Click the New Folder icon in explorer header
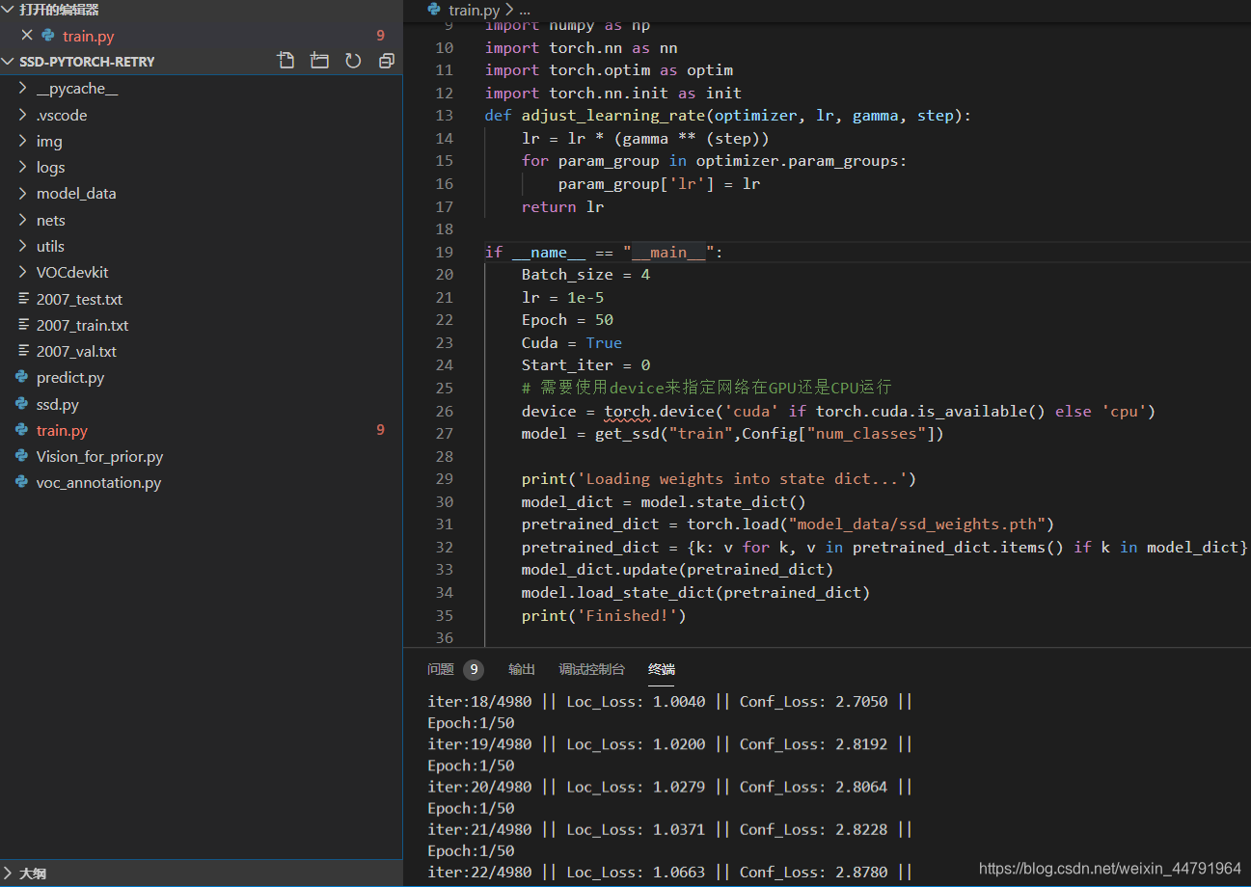Image resolution: width=1251 pixels, height=887 pixels. tap(319, 61)
